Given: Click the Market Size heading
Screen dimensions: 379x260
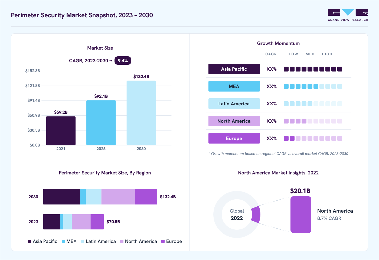Looking at the screenshot, I should click(x=100, y=48).
